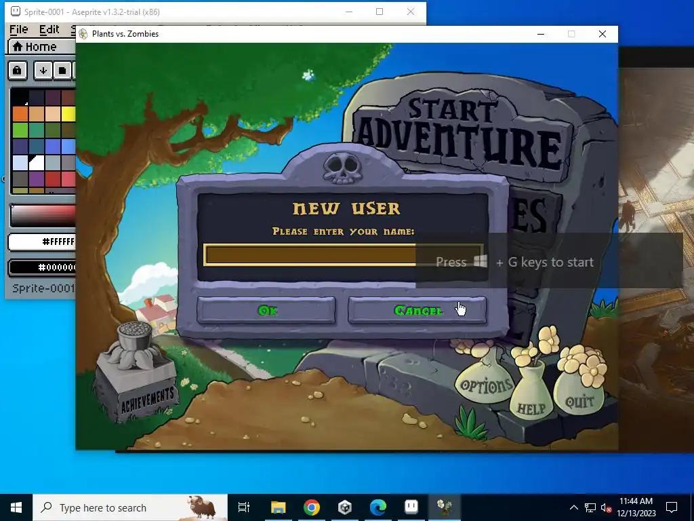Select the bright green palette swatch
This screenshot has width=694, height=521.
pos(20,130)
